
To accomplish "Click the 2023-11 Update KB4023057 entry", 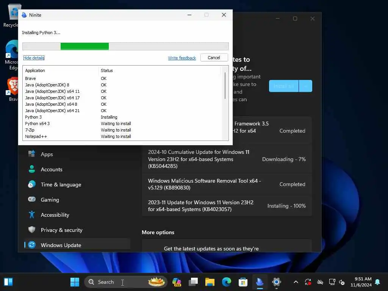I will (x=227, y=206).
